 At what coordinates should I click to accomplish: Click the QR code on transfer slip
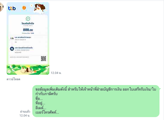(x=43, y=59)
